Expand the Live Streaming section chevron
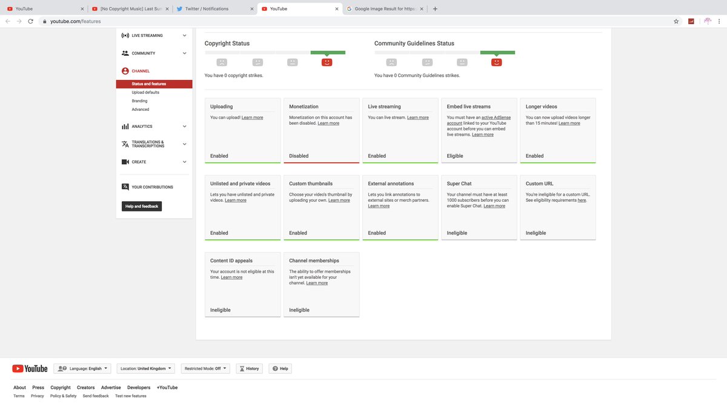Viewport: 727px width, 409px height. pos(185,36)
